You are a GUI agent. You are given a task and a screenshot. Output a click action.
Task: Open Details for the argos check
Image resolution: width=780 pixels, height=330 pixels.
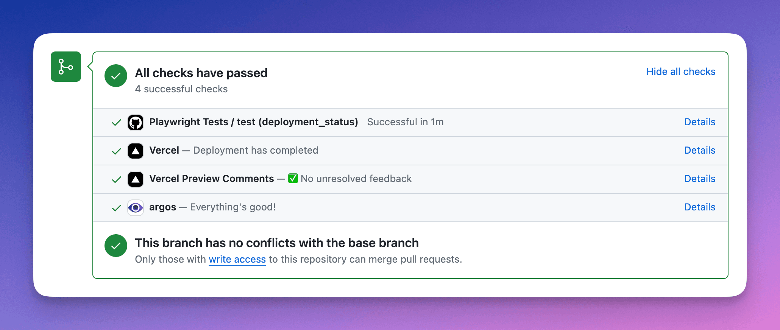pos(699,207)
